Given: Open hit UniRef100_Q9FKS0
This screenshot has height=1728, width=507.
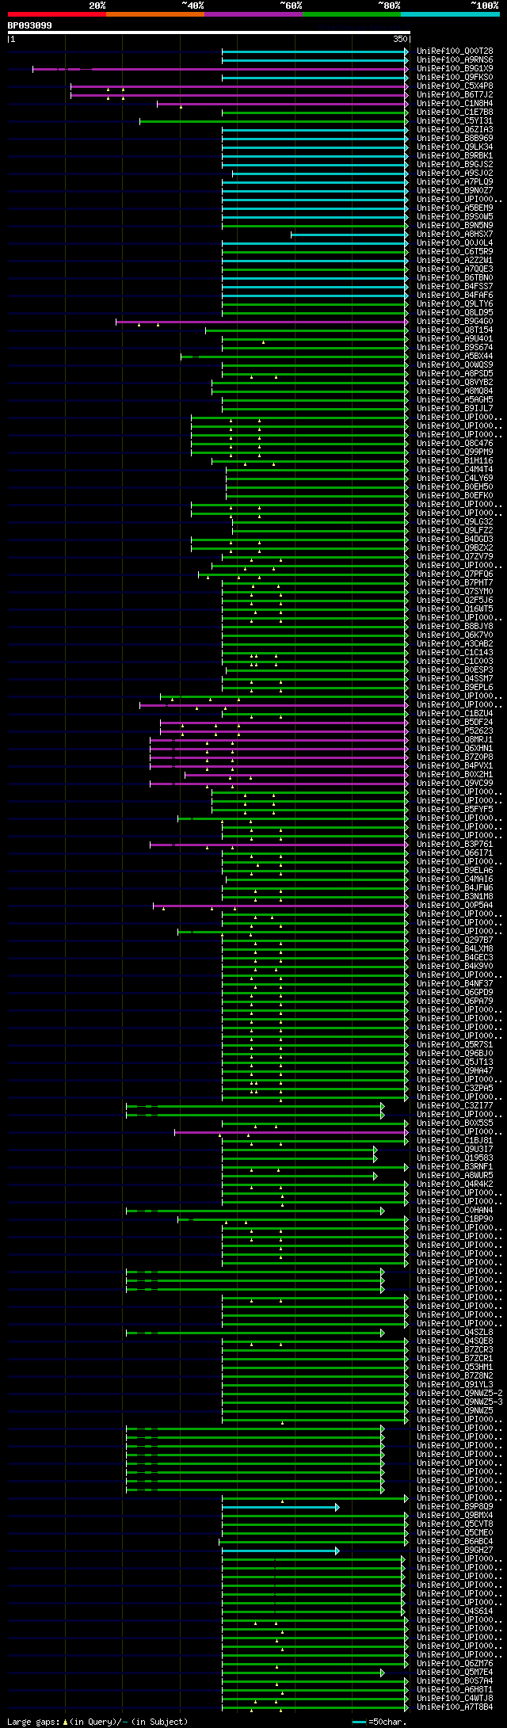Looking at the screenshot, I should tap(455, 77).
